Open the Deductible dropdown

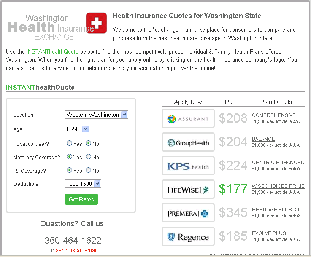pyautogui.click(x=83, y=184)
